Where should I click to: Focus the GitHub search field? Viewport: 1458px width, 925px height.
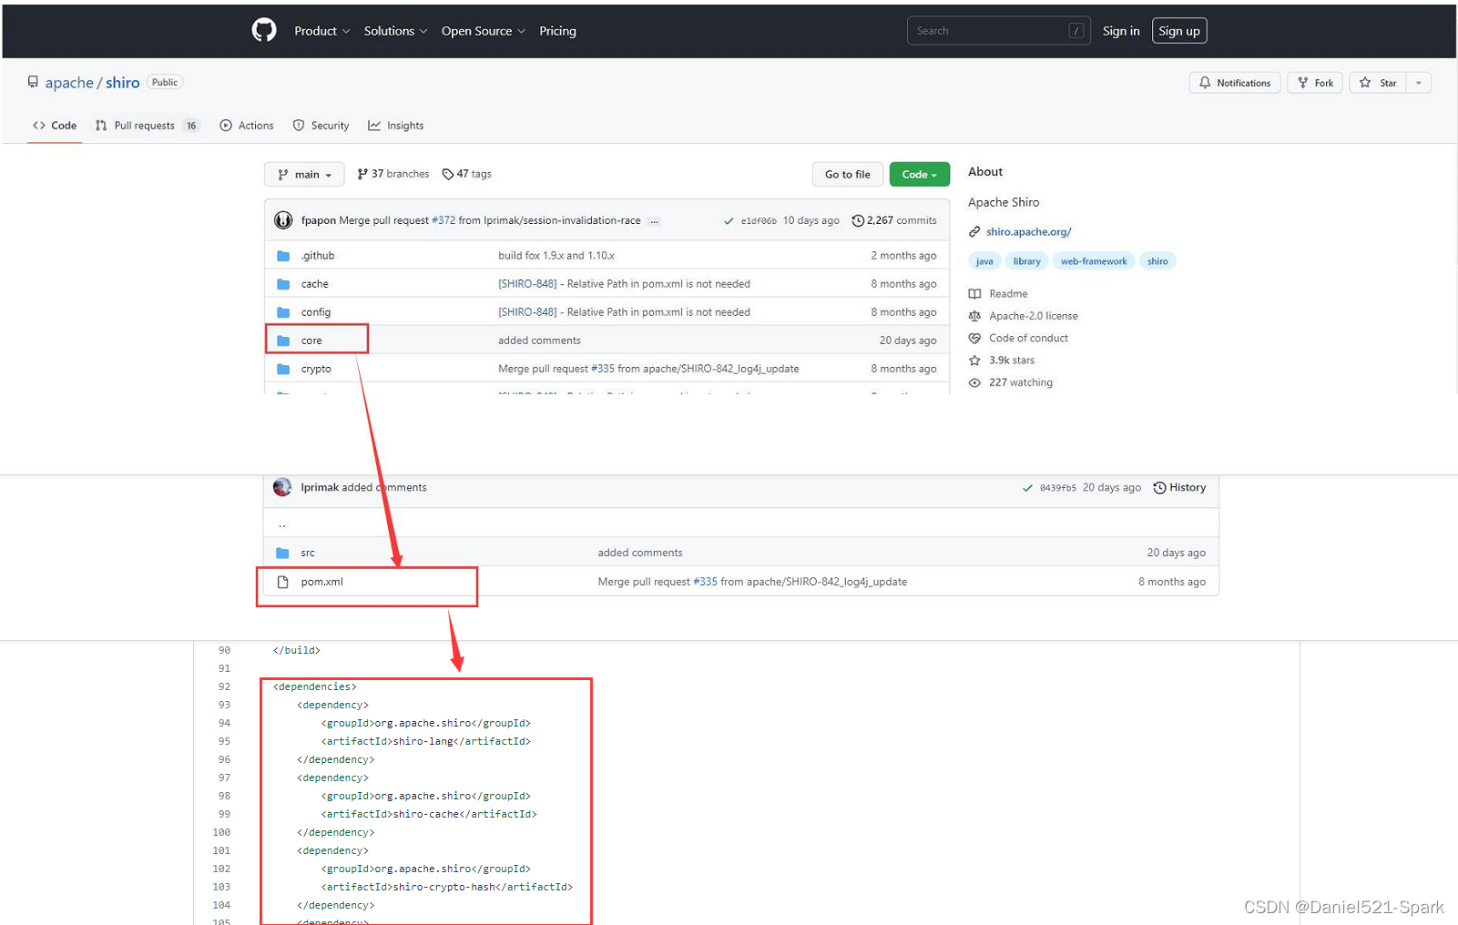(x=998, y=31)
